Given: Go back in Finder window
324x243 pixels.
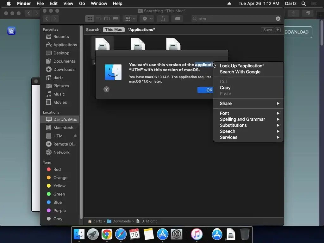Looking at the screenshot, I should 47,19.
